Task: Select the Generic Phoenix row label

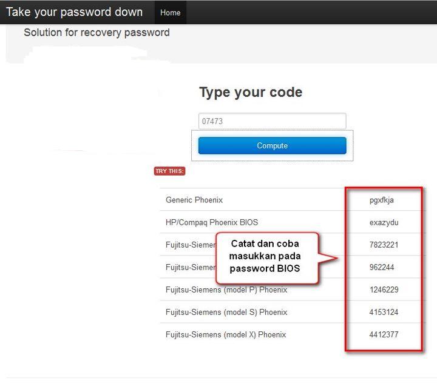Action: [x=194, y=200]
